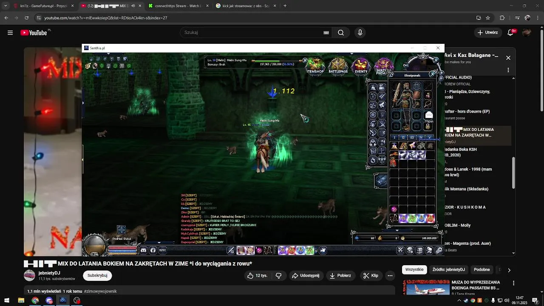Switch to inventory page I
544x306 pixels.
pos(394,137)
